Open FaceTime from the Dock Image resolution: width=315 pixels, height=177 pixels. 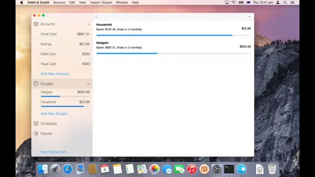tap(179, 169)
